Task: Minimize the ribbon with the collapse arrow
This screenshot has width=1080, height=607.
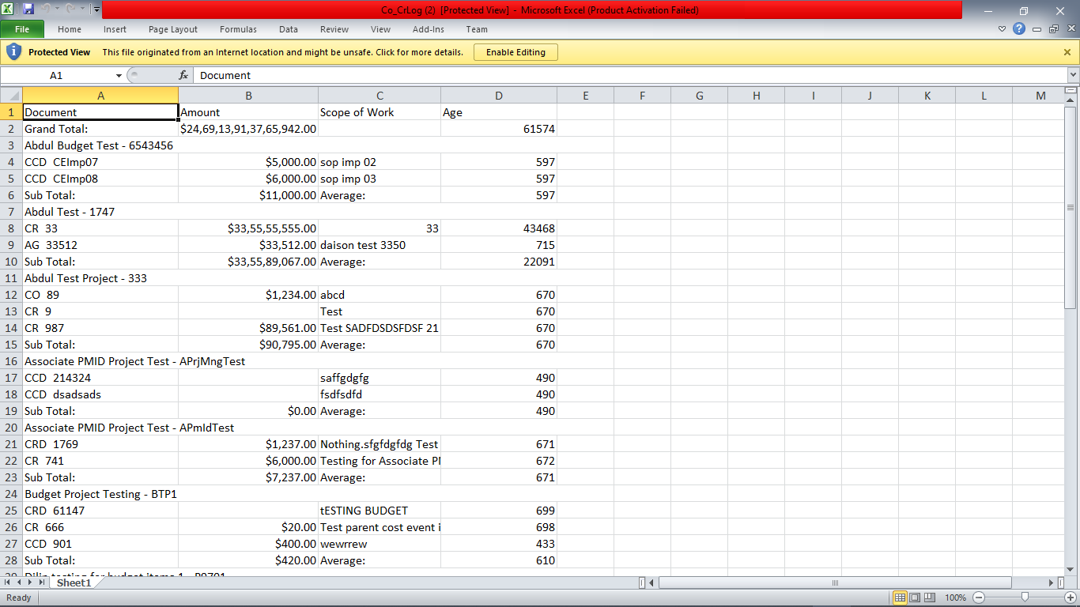Action: click(1002, 29)
